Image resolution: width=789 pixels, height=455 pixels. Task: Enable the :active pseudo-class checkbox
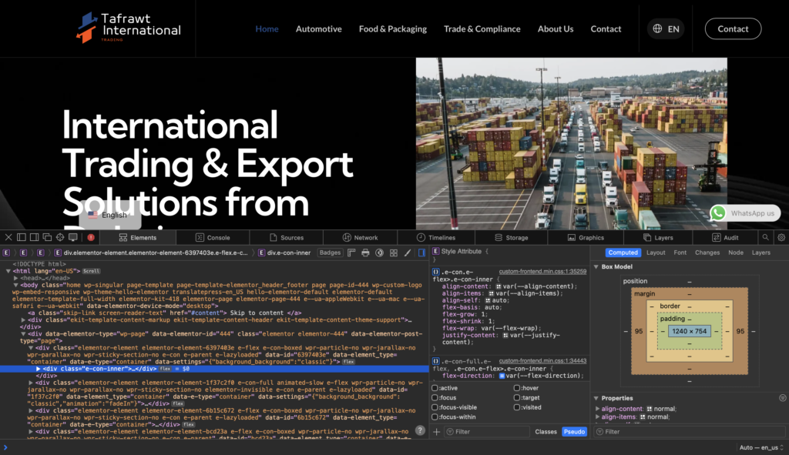click(x=436, y=388)
